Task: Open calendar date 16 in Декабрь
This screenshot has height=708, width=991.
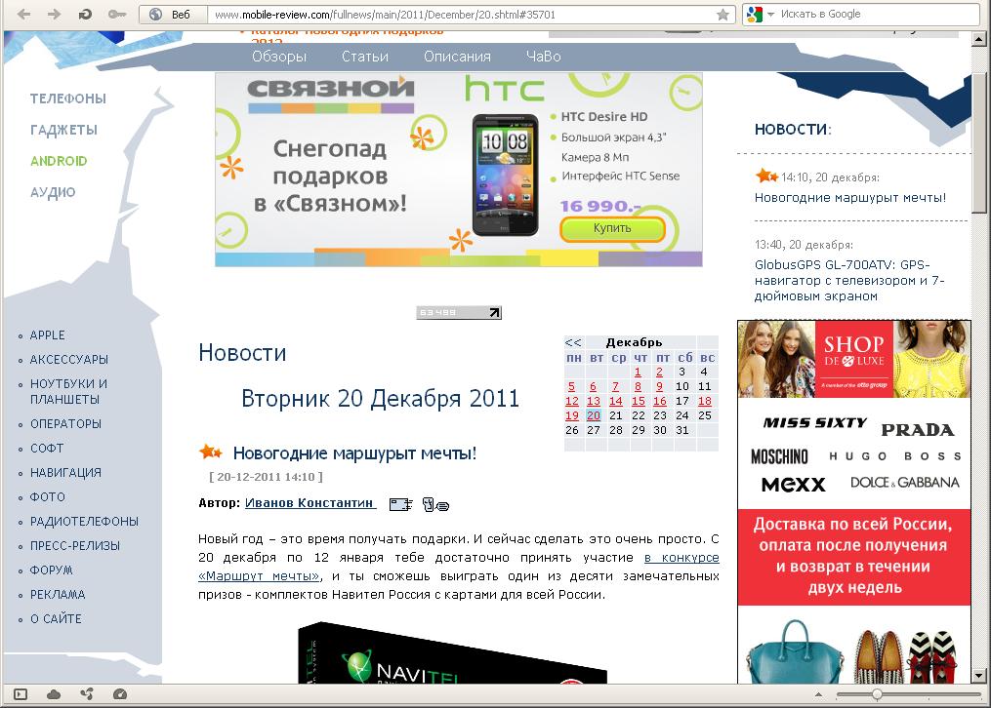Action: (x=660, y=401)
